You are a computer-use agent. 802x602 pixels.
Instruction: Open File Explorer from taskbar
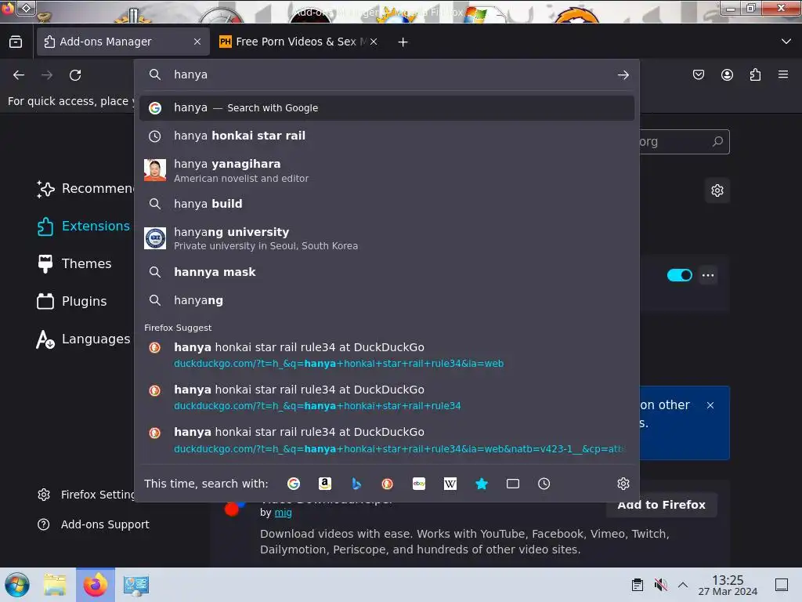point(55,585)
